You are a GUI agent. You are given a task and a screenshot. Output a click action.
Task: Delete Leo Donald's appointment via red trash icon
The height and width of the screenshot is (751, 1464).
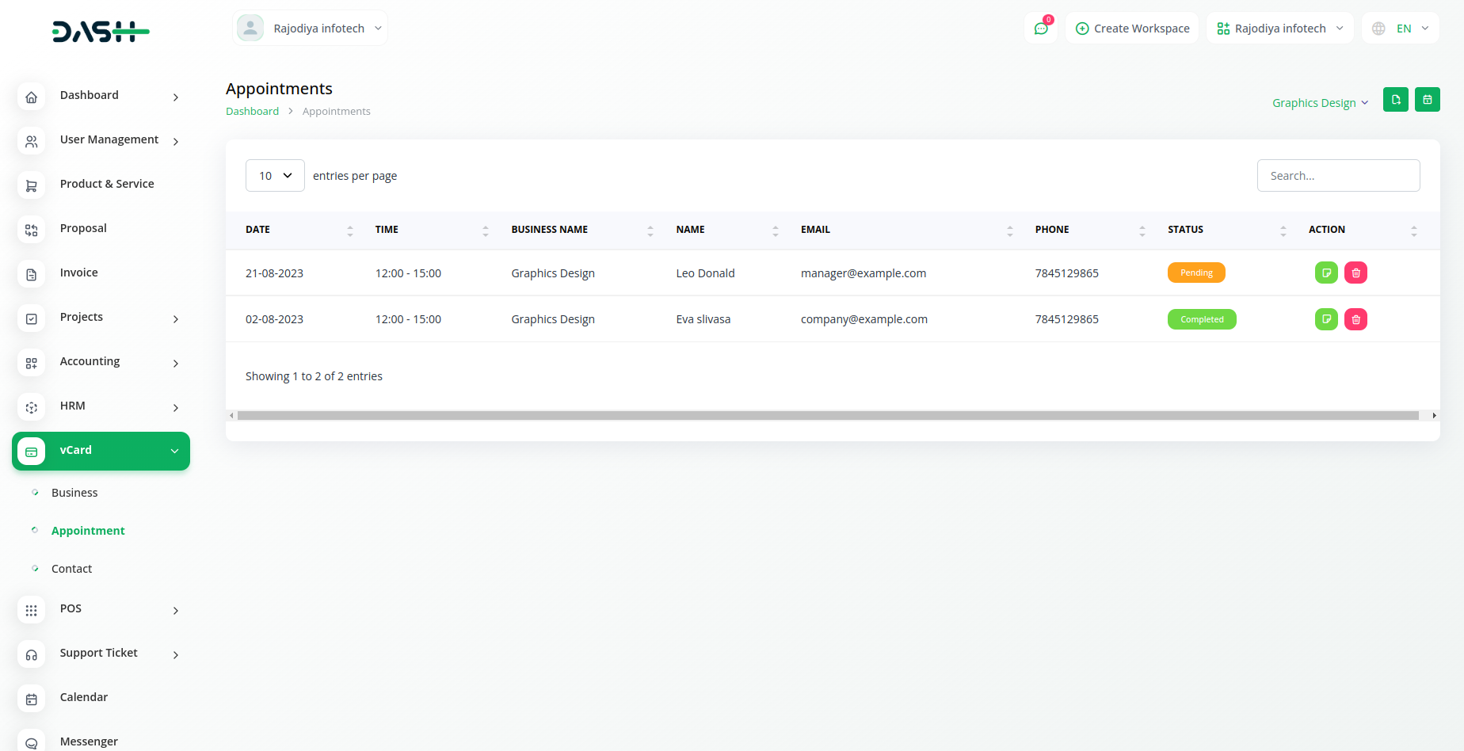pyautogui.click(x=1355, y=273)
